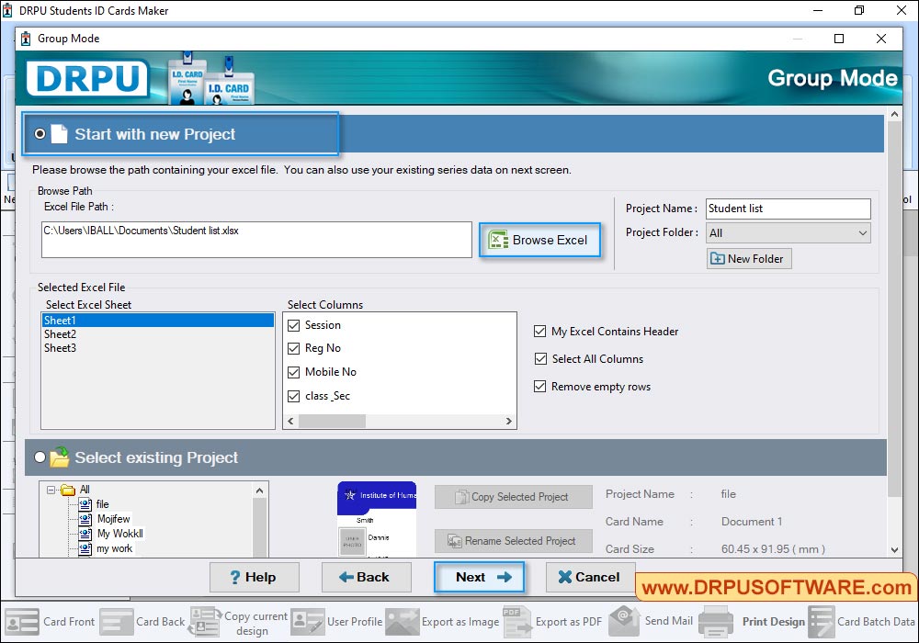The height and width of the screenshot is (643, 919).
Task: Uncheck the Reg No column checkbox
Action: point(294,348)
